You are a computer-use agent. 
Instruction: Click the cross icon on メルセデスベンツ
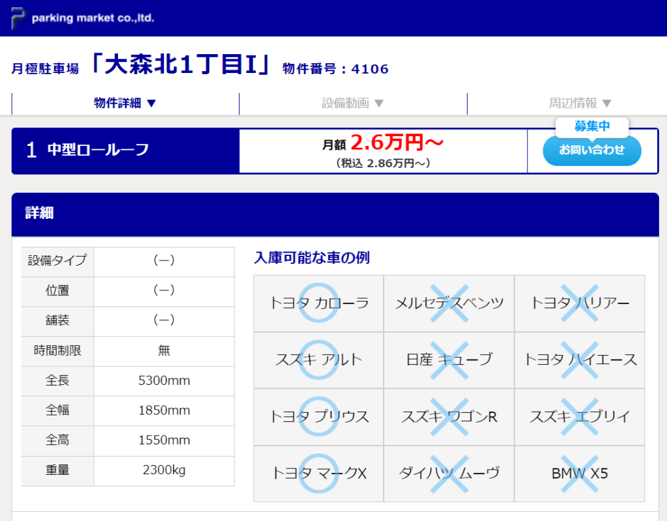click(x=449, y=303)
